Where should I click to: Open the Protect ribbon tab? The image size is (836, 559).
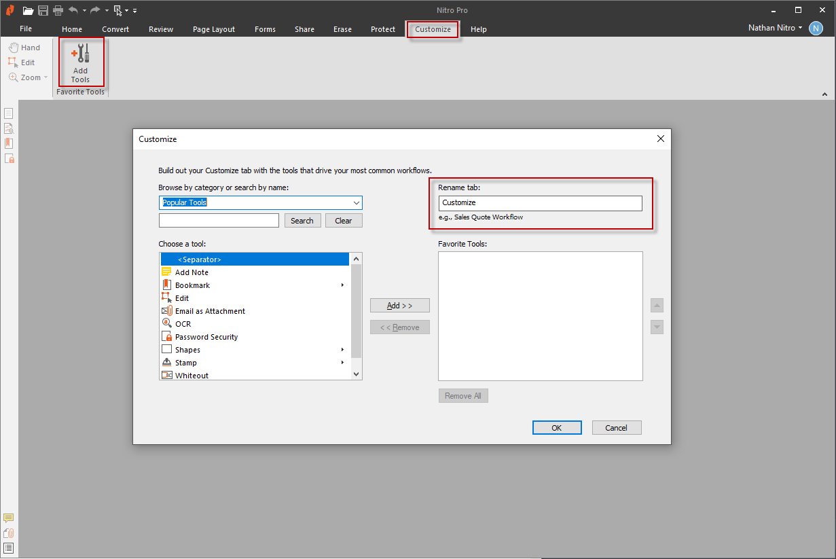coord(383,29)
